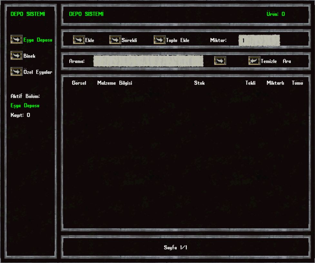Click green Eşya Deposu text under Aktif Bölüm
The width and height of the screenshot is (315, 263).
pyautogui.click(x=25, y=106)
